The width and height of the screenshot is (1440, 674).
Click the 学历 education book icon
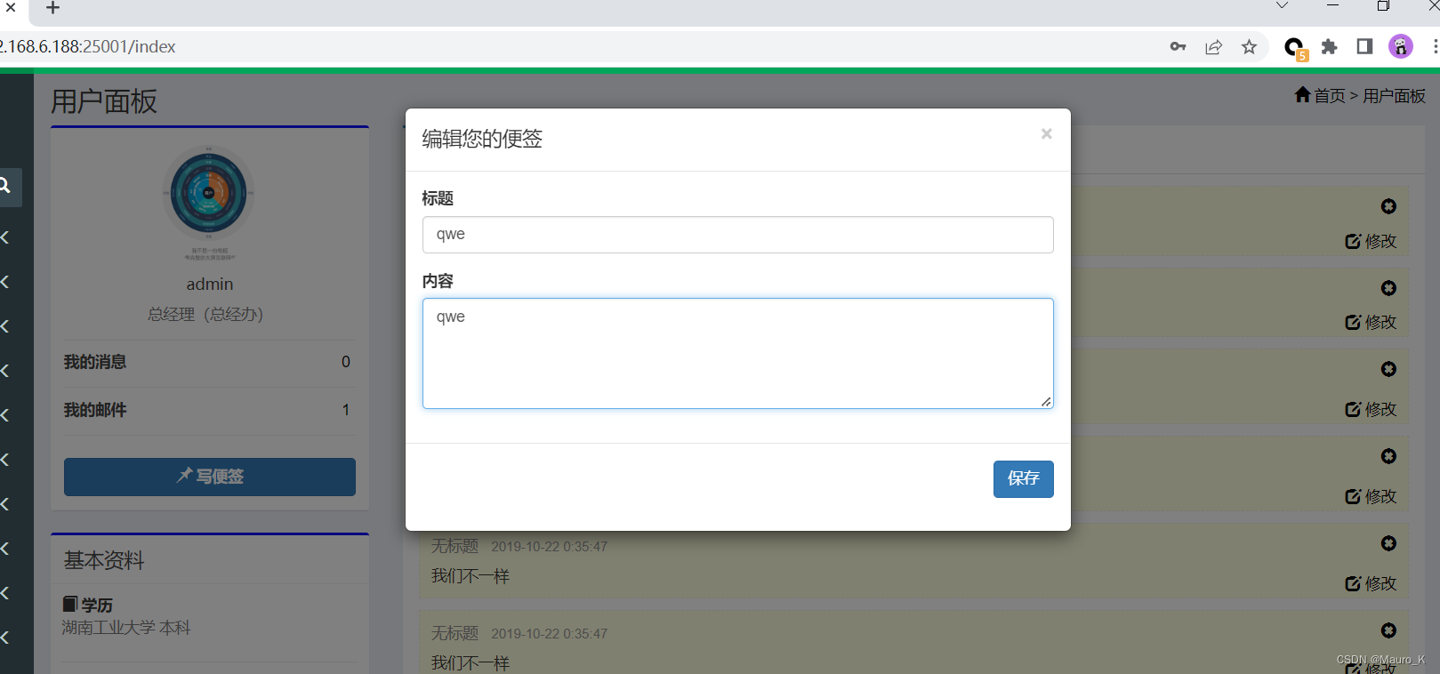click(x=70, y=605)
